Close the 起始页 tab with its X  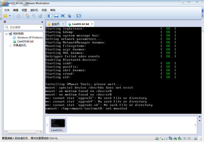pyautogui.click(x=63, y=24)
